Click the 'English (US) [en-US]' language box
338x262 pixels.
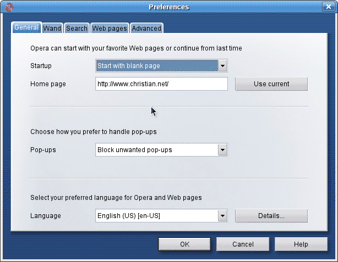point(156,216)
